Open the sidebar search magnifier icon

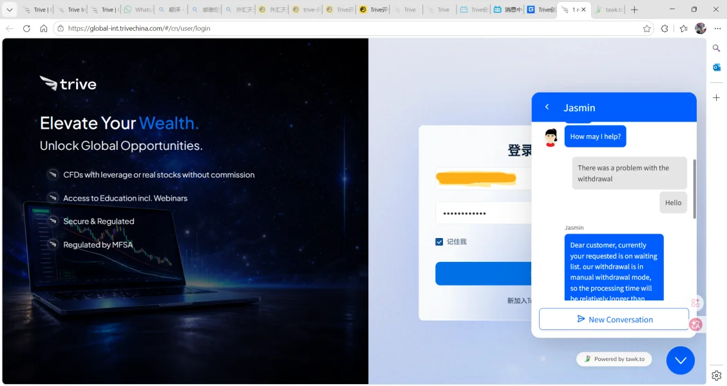coord(716,48)
